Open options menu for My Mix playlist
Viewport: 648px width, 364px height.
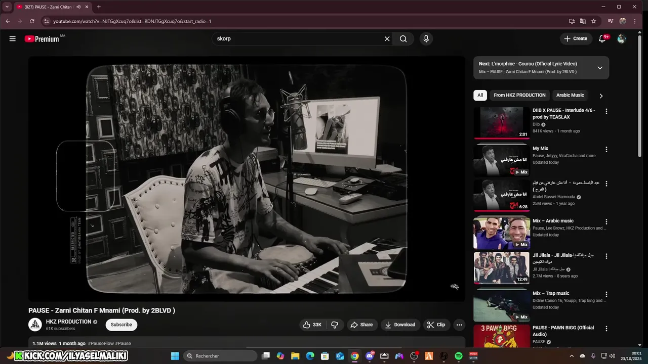(x=606, y=150)
